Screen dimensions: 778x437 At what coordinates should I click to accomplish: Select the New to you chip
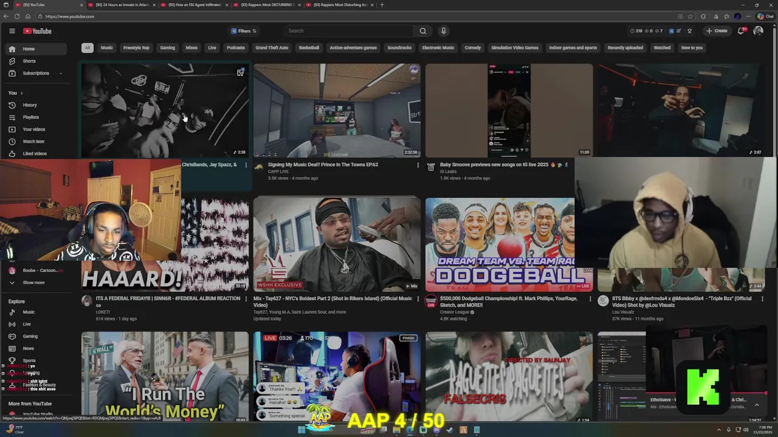(x=692, y=47)
